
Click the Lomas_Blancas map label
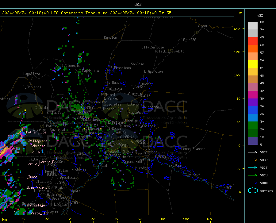pos(193,149)
